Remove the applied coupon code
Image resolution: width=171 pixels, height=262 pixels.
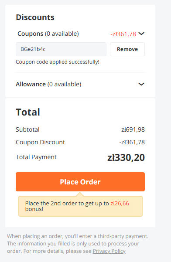127,49
